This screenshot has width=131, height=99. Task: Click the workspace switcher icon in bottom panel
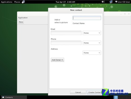coord(116,97)
